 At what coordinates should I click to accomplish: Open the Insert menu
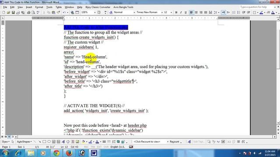tap(29, 7)
